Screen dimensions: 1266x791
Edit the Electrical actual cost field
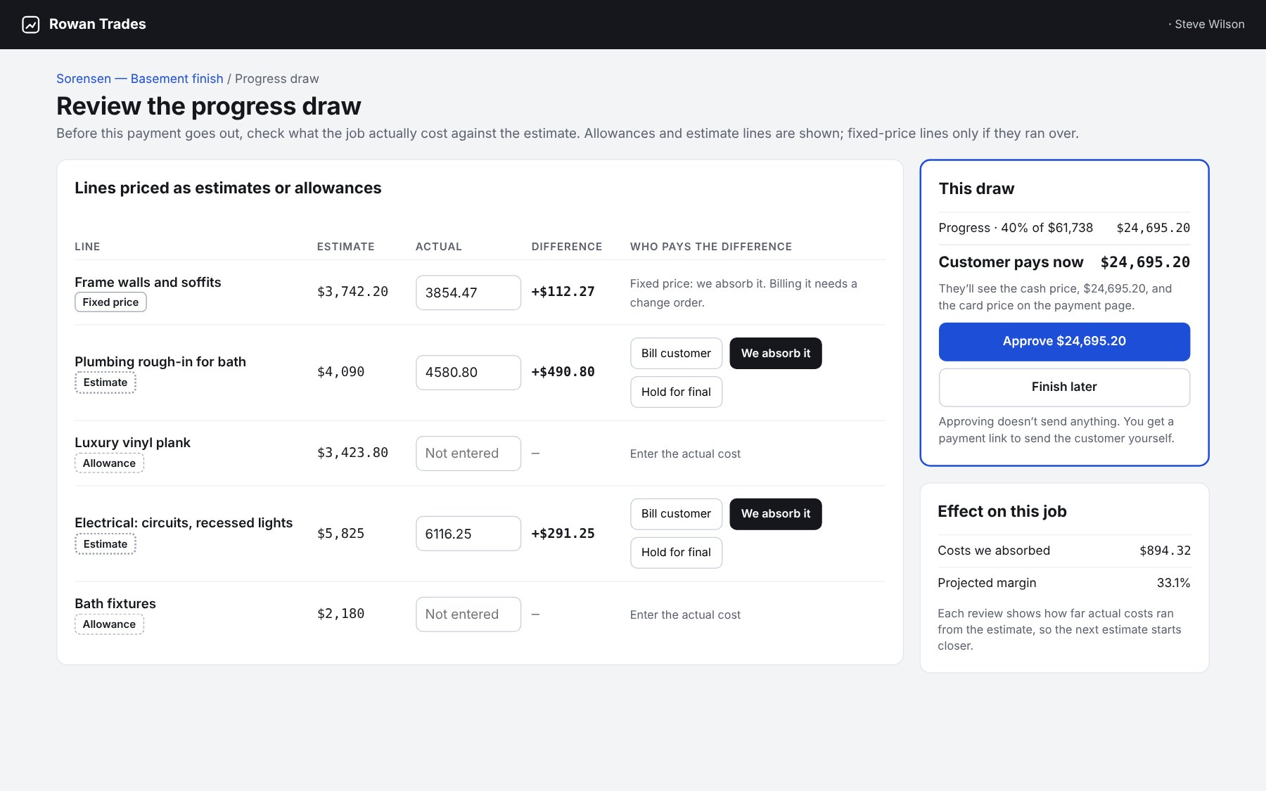click(x=468, y=534)
